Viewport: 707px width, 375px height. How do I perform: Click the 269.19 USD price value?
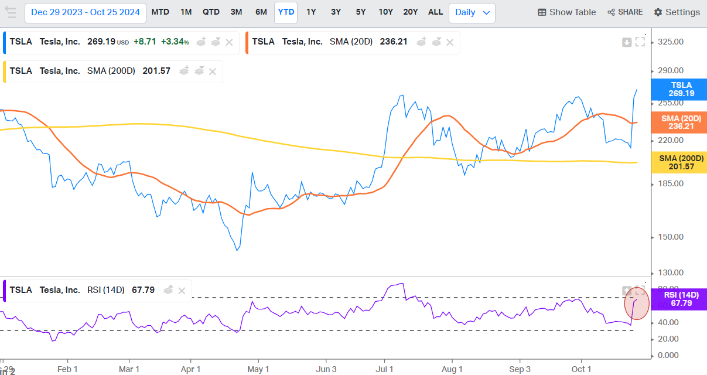click(x=108, y=42)
